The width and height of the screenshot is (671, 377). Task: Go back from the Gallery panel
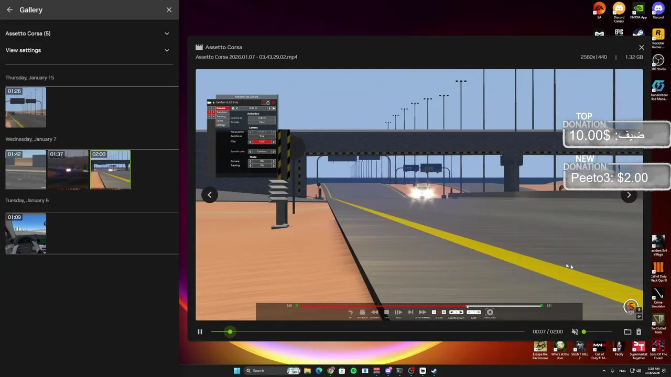(9, 10)
